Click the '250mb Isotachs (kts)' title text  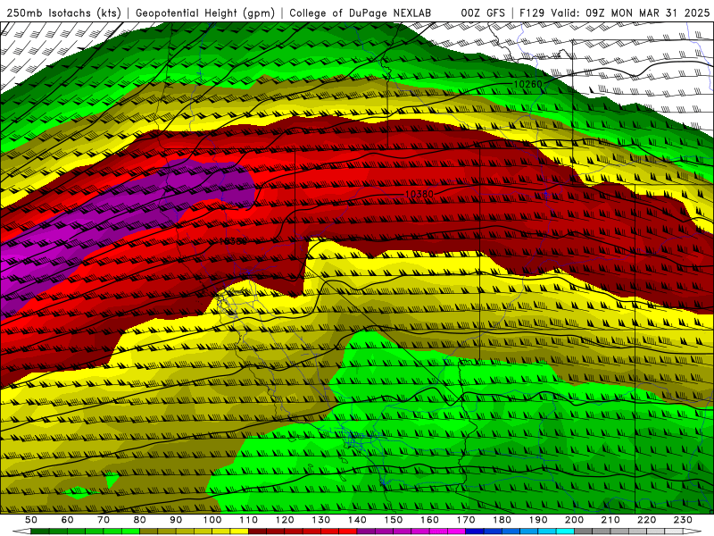pyautogui.click(x=63, y=13)
